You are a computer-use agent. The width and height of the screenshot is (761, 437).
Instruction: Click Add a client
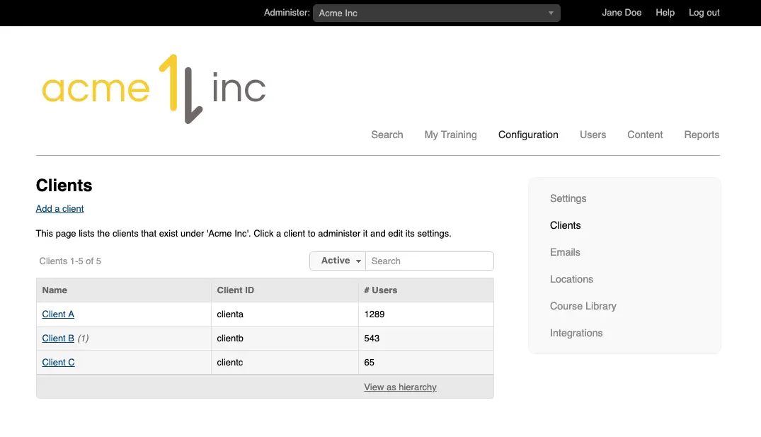pos(59,208)
